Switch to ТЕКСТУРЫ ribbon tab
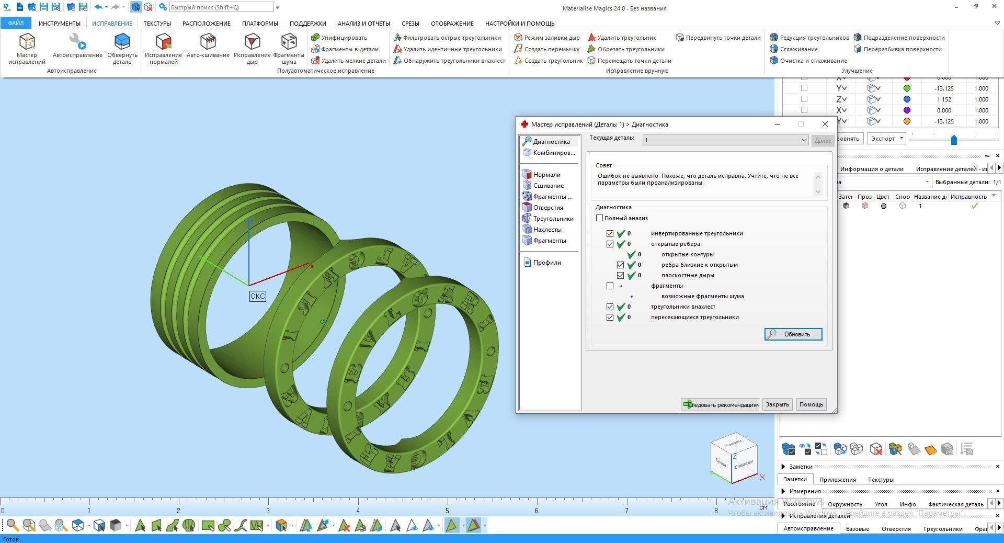Viewport: 1004px width, 543px height. (x=157, y=23)
